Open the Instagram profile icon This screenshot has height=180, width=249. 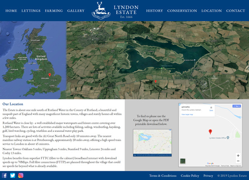21,175
